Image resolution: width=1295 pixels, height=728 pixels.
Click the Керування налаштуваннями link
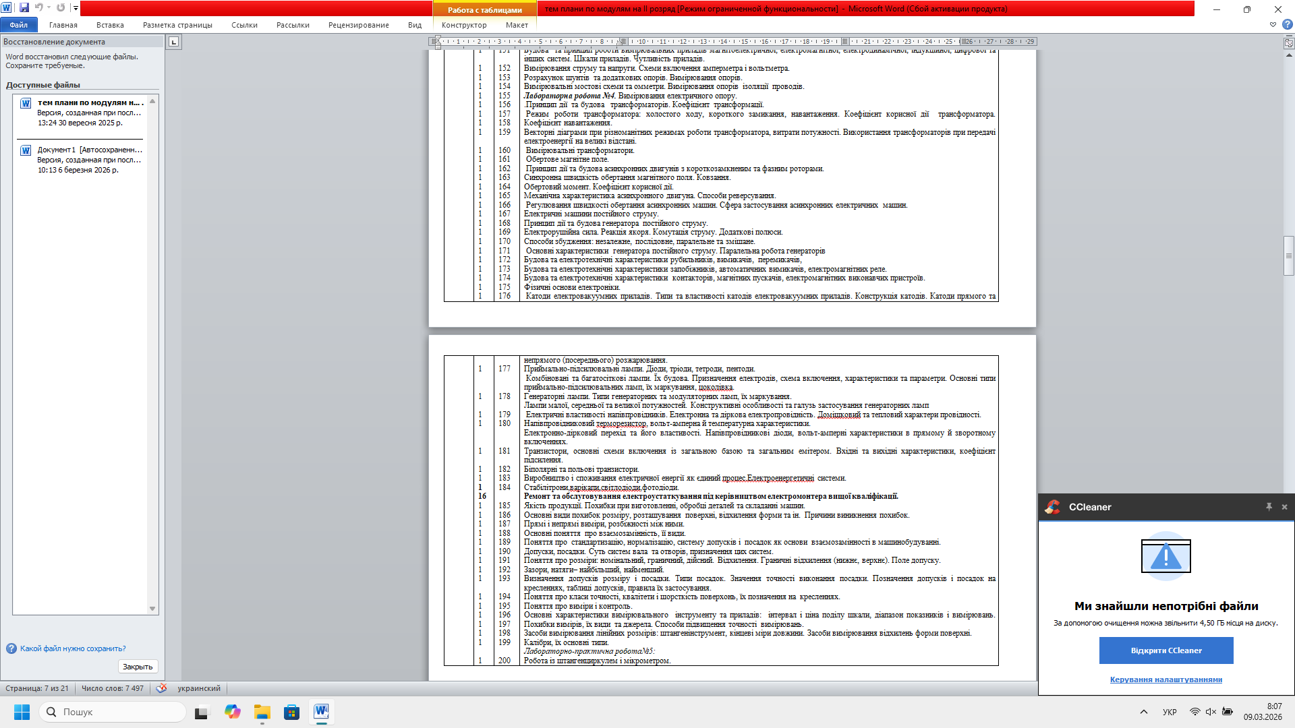1165,679
